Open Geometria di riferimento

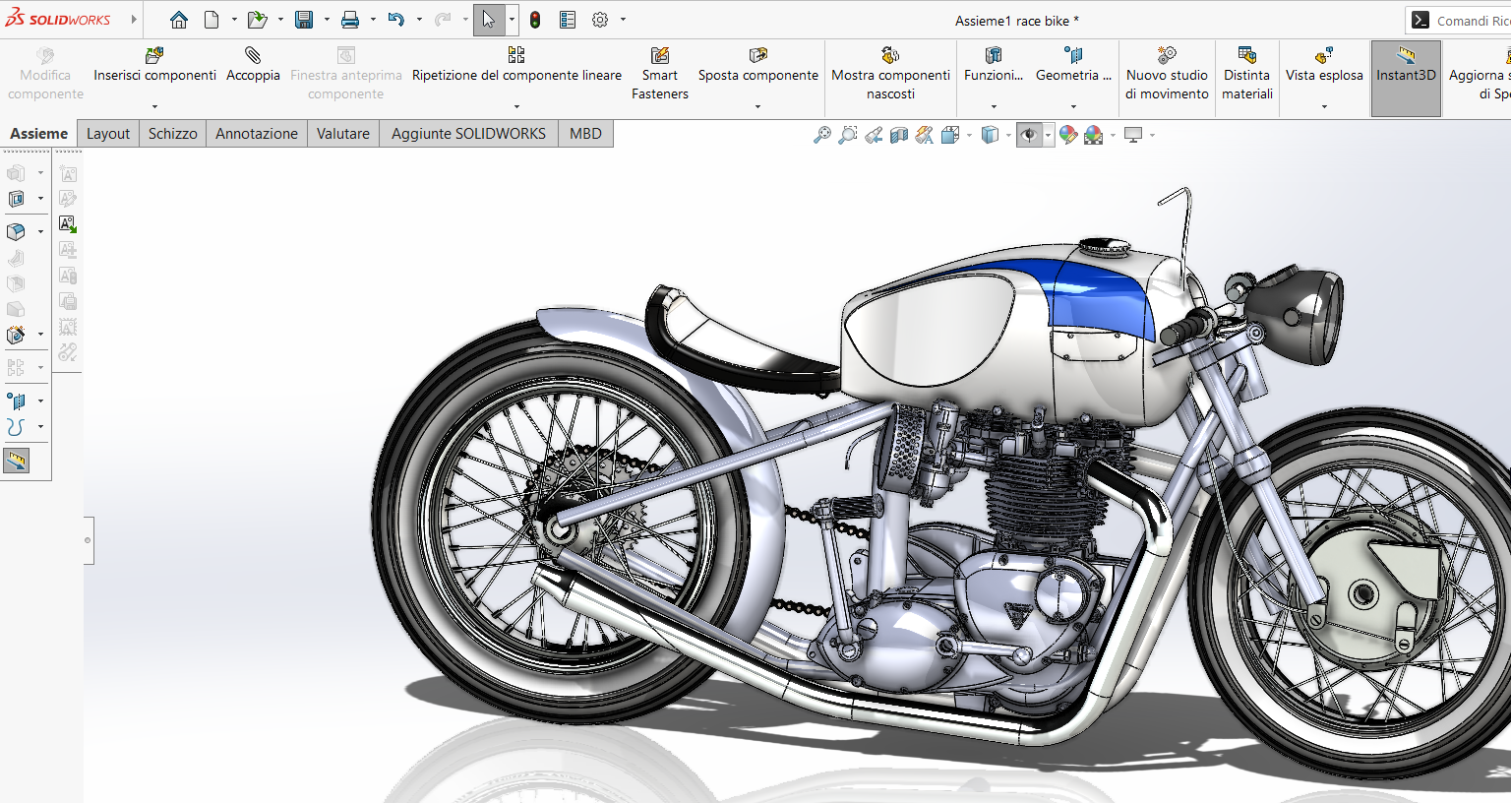point(1073,66)
